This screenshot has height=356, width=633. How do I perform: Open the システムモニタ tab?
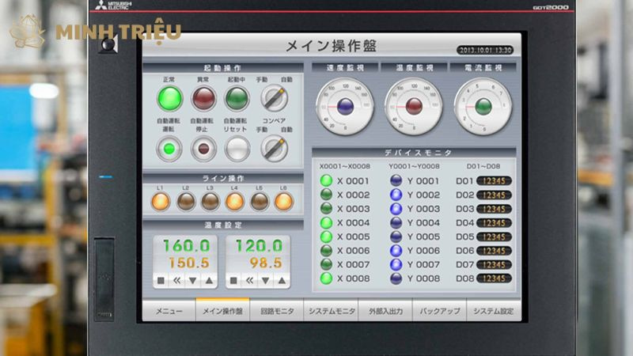click(x=332, y=311)
